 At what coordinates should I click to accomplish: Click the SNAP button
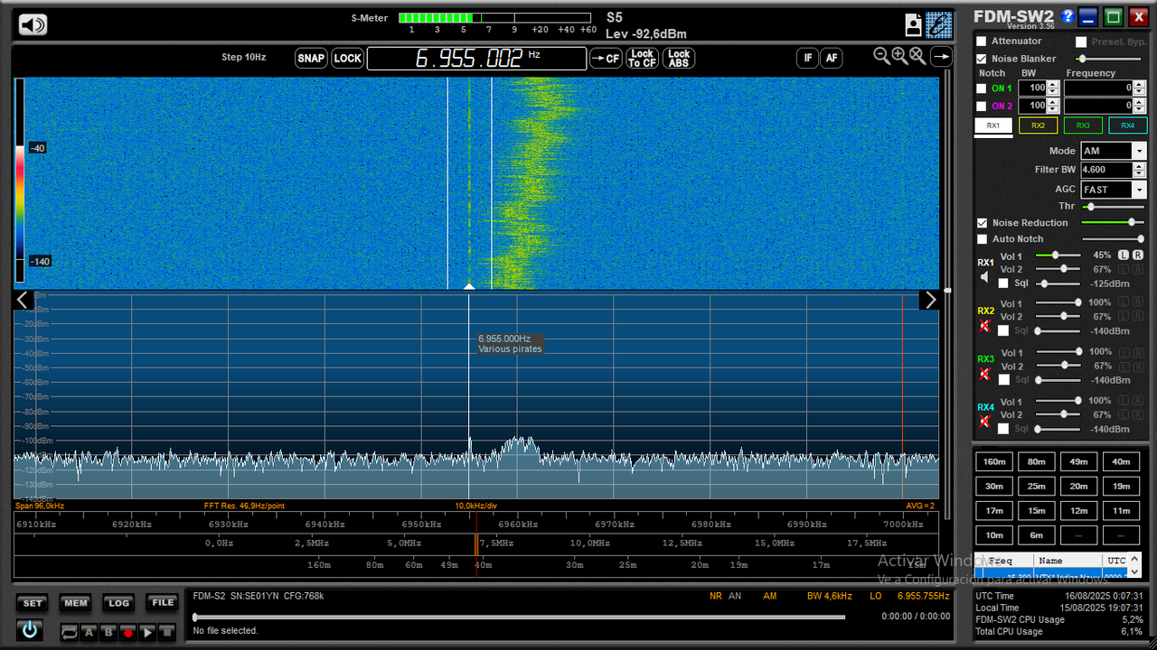[311, 58]
